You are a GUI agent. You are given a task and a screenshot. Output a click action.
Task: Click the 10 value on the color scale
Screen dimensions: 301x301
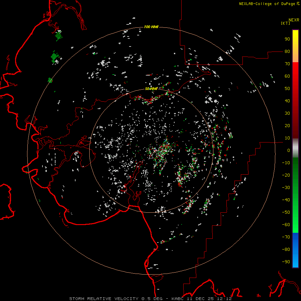point(287,138)
